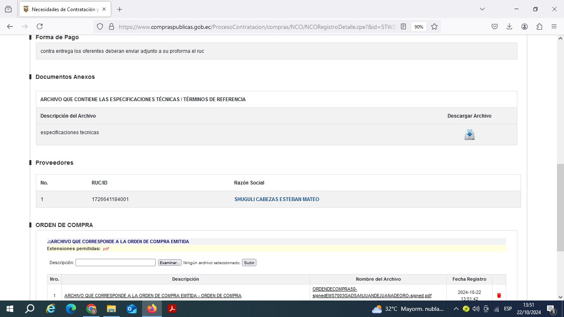The image size is (564, 317).
Task: Open Adobe Acrobat from the taskbar
Action: point(172,309)
